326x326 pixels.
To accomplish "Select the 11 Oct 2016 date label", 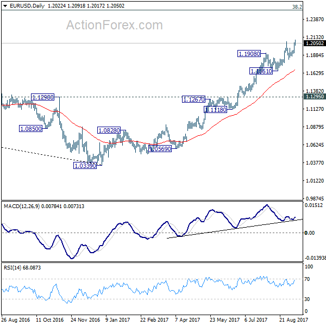I will tap(49, 319).
